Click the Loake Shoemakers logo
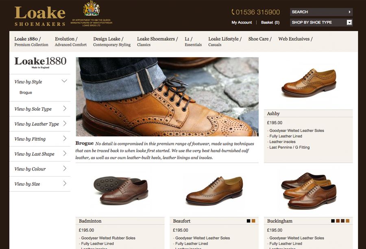Screen dimensions: 366x249 [40, 16]
